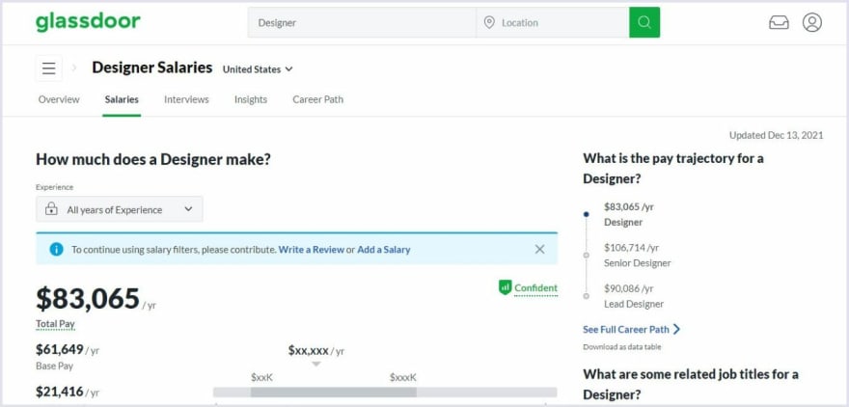Switch to the Overview tab
The width and height of the screenshot is (849, 407).
(x=59, y=99)
